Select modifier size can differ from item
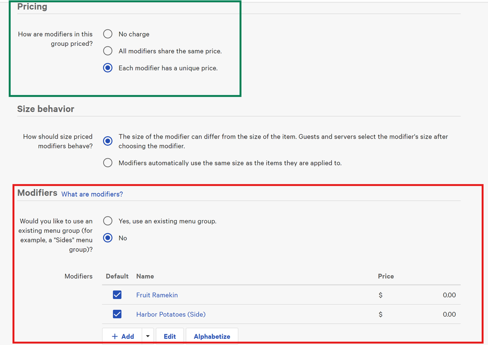This screenshot has height=345, width=488. [108, 141]
